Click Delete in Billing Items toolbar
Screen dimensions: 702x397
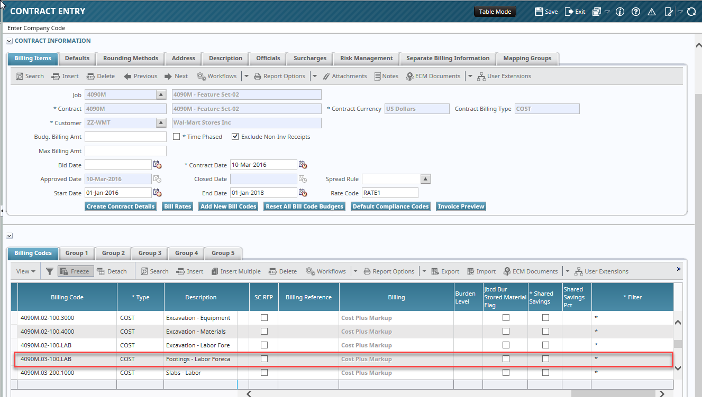[x=101, y=76]
